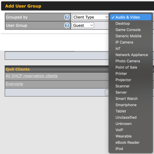Open the Guest user group dropdown
Image resolution: width=154 pixels, height=154 pixels.
coord(83,25)
